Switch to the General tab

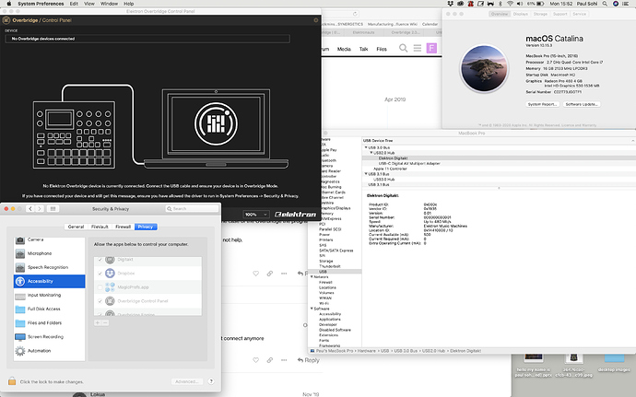76,227
